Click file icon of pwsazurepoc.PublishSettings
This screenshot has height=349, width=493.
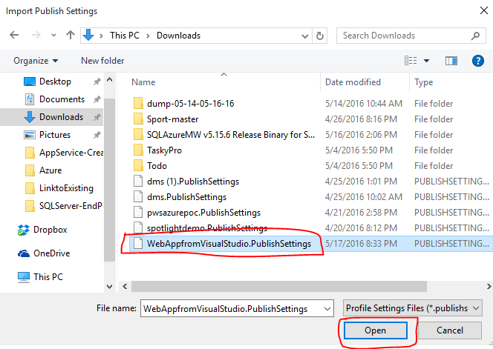pyautogui.click(x=138, y=213)
